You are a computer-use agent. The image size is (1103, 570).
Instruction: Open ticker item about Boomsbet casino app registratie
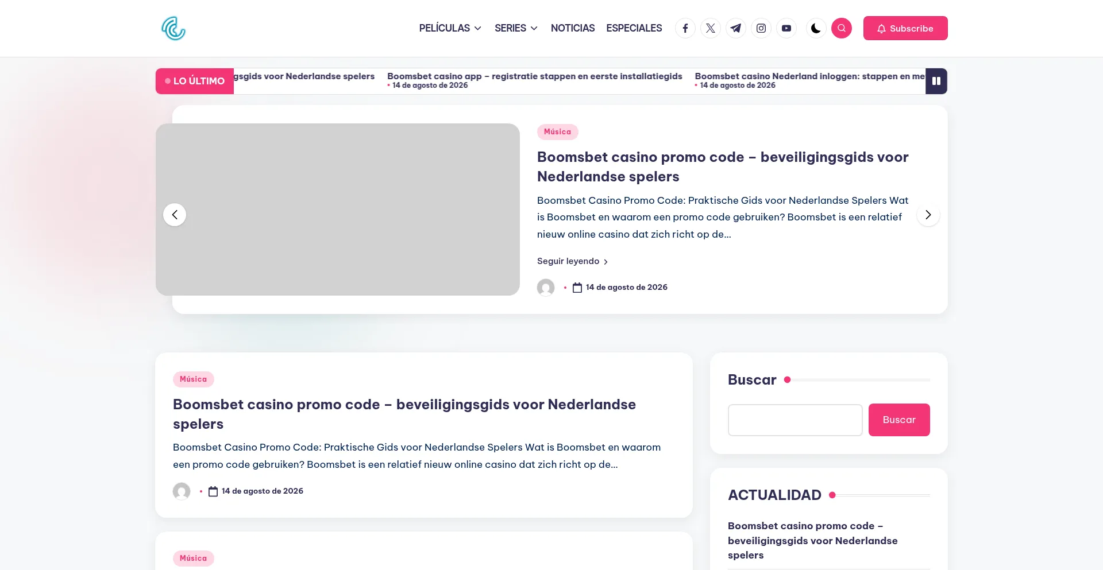(x=535, y=76)
